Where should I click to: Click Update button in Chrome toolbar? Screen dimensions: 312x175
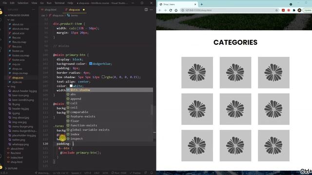tap(308, 10)
